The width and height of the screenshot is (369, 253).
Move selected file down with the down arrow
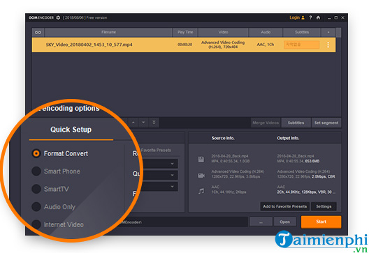click(143, 123)
